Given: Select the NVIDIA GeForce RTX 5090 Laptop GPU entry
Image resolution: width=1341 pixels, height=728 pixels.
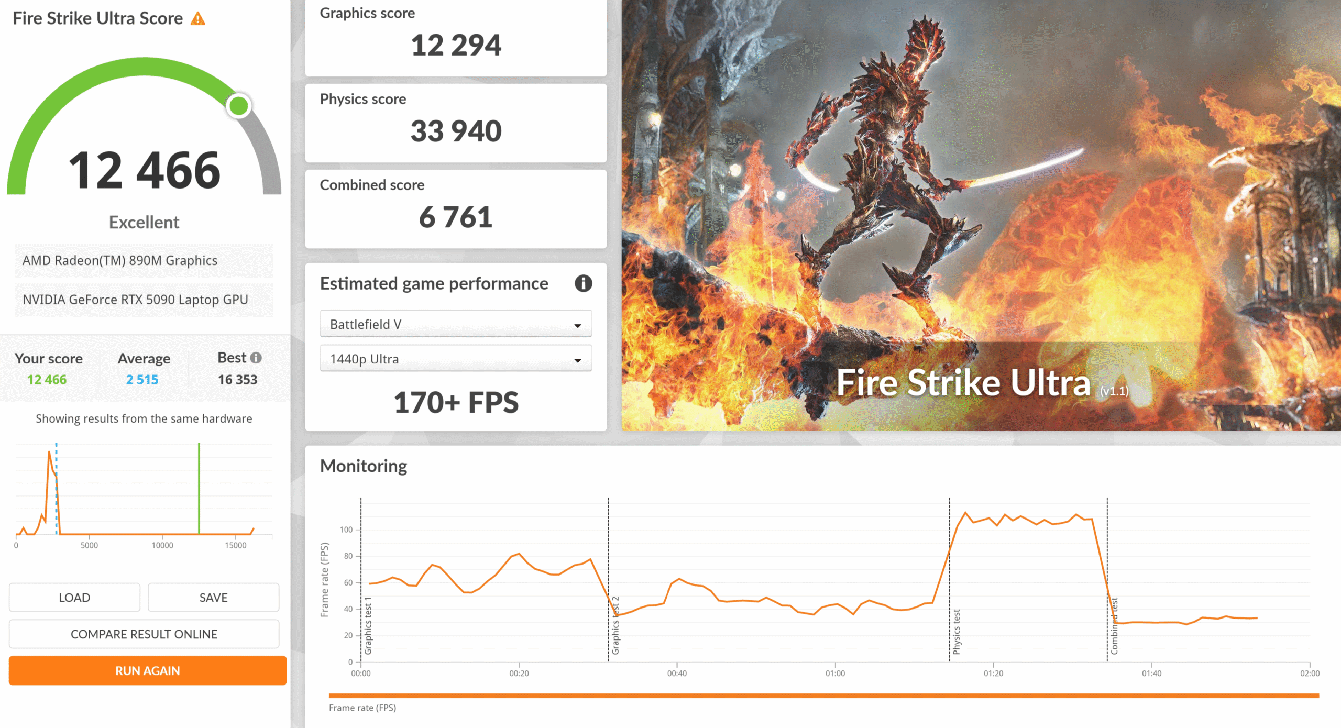Looking at the screenshot, I should [144, 300].
